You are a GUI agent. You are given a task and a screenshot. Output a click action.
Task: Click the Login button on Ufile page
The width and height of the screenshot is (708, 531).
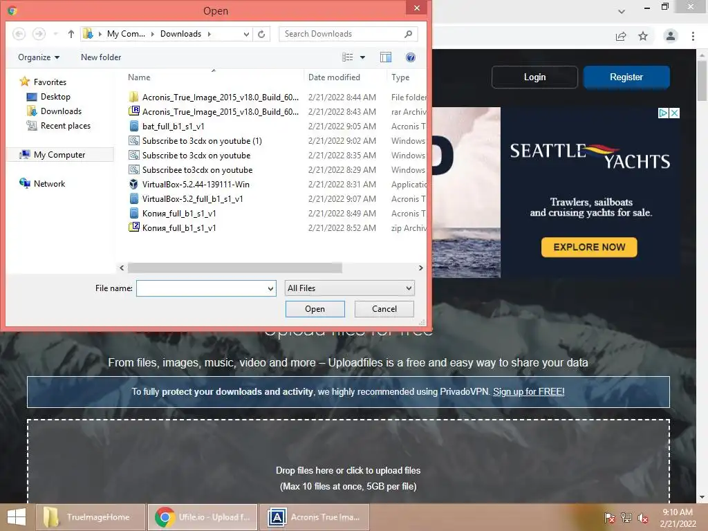tap(534, 77)
